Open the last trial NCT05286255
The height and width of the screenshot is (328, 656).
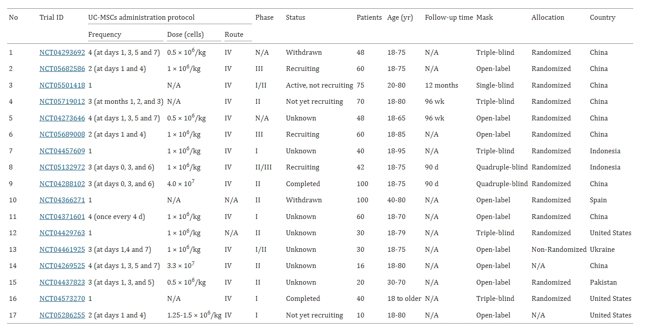point(62,315)
